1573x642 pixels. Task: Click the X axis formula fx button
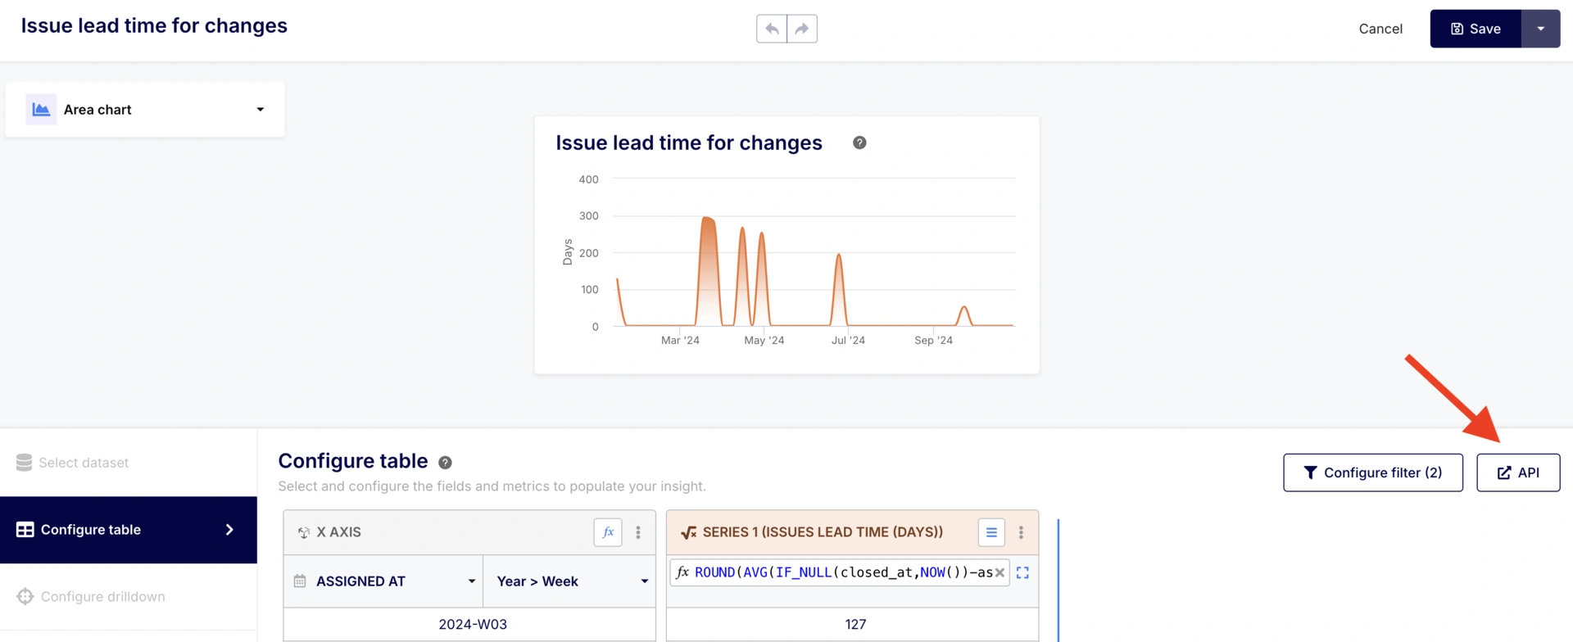point(607,532)
